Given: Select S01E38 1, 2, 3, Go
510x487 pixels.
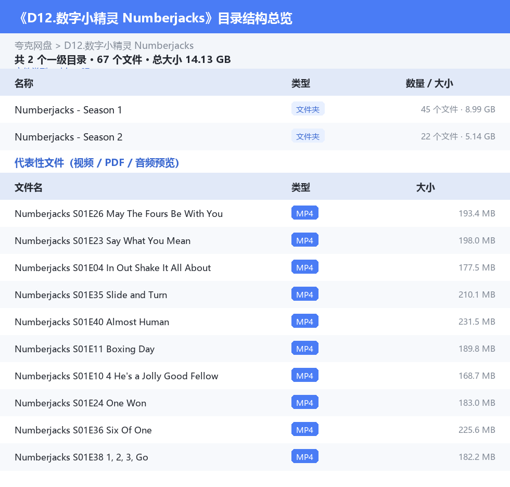Looking at the screenshot, I should coord(81,457).
